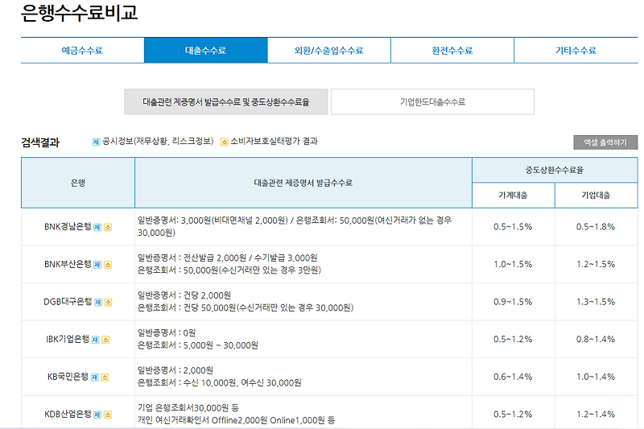Open 소 consumer protection icon for KB국민은행

click(105, 377)
